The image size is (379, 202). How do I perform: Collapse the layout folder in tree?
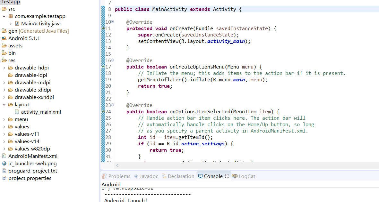point(4,105)
